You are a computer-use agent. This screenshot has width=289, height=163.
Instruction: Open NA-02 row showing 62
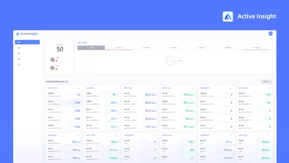coord(254,103)
